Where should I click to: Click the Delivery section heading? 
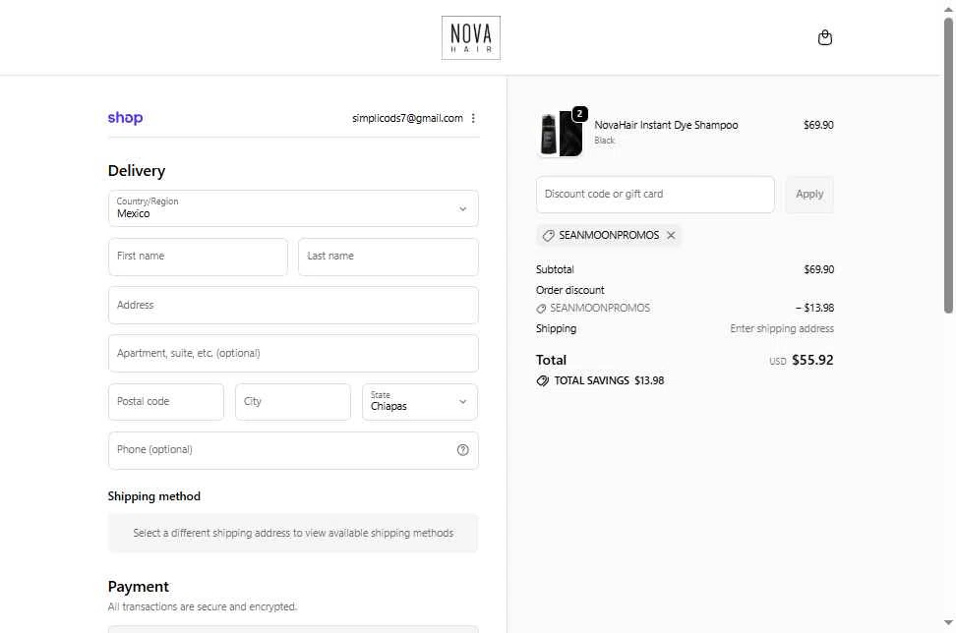137,171
